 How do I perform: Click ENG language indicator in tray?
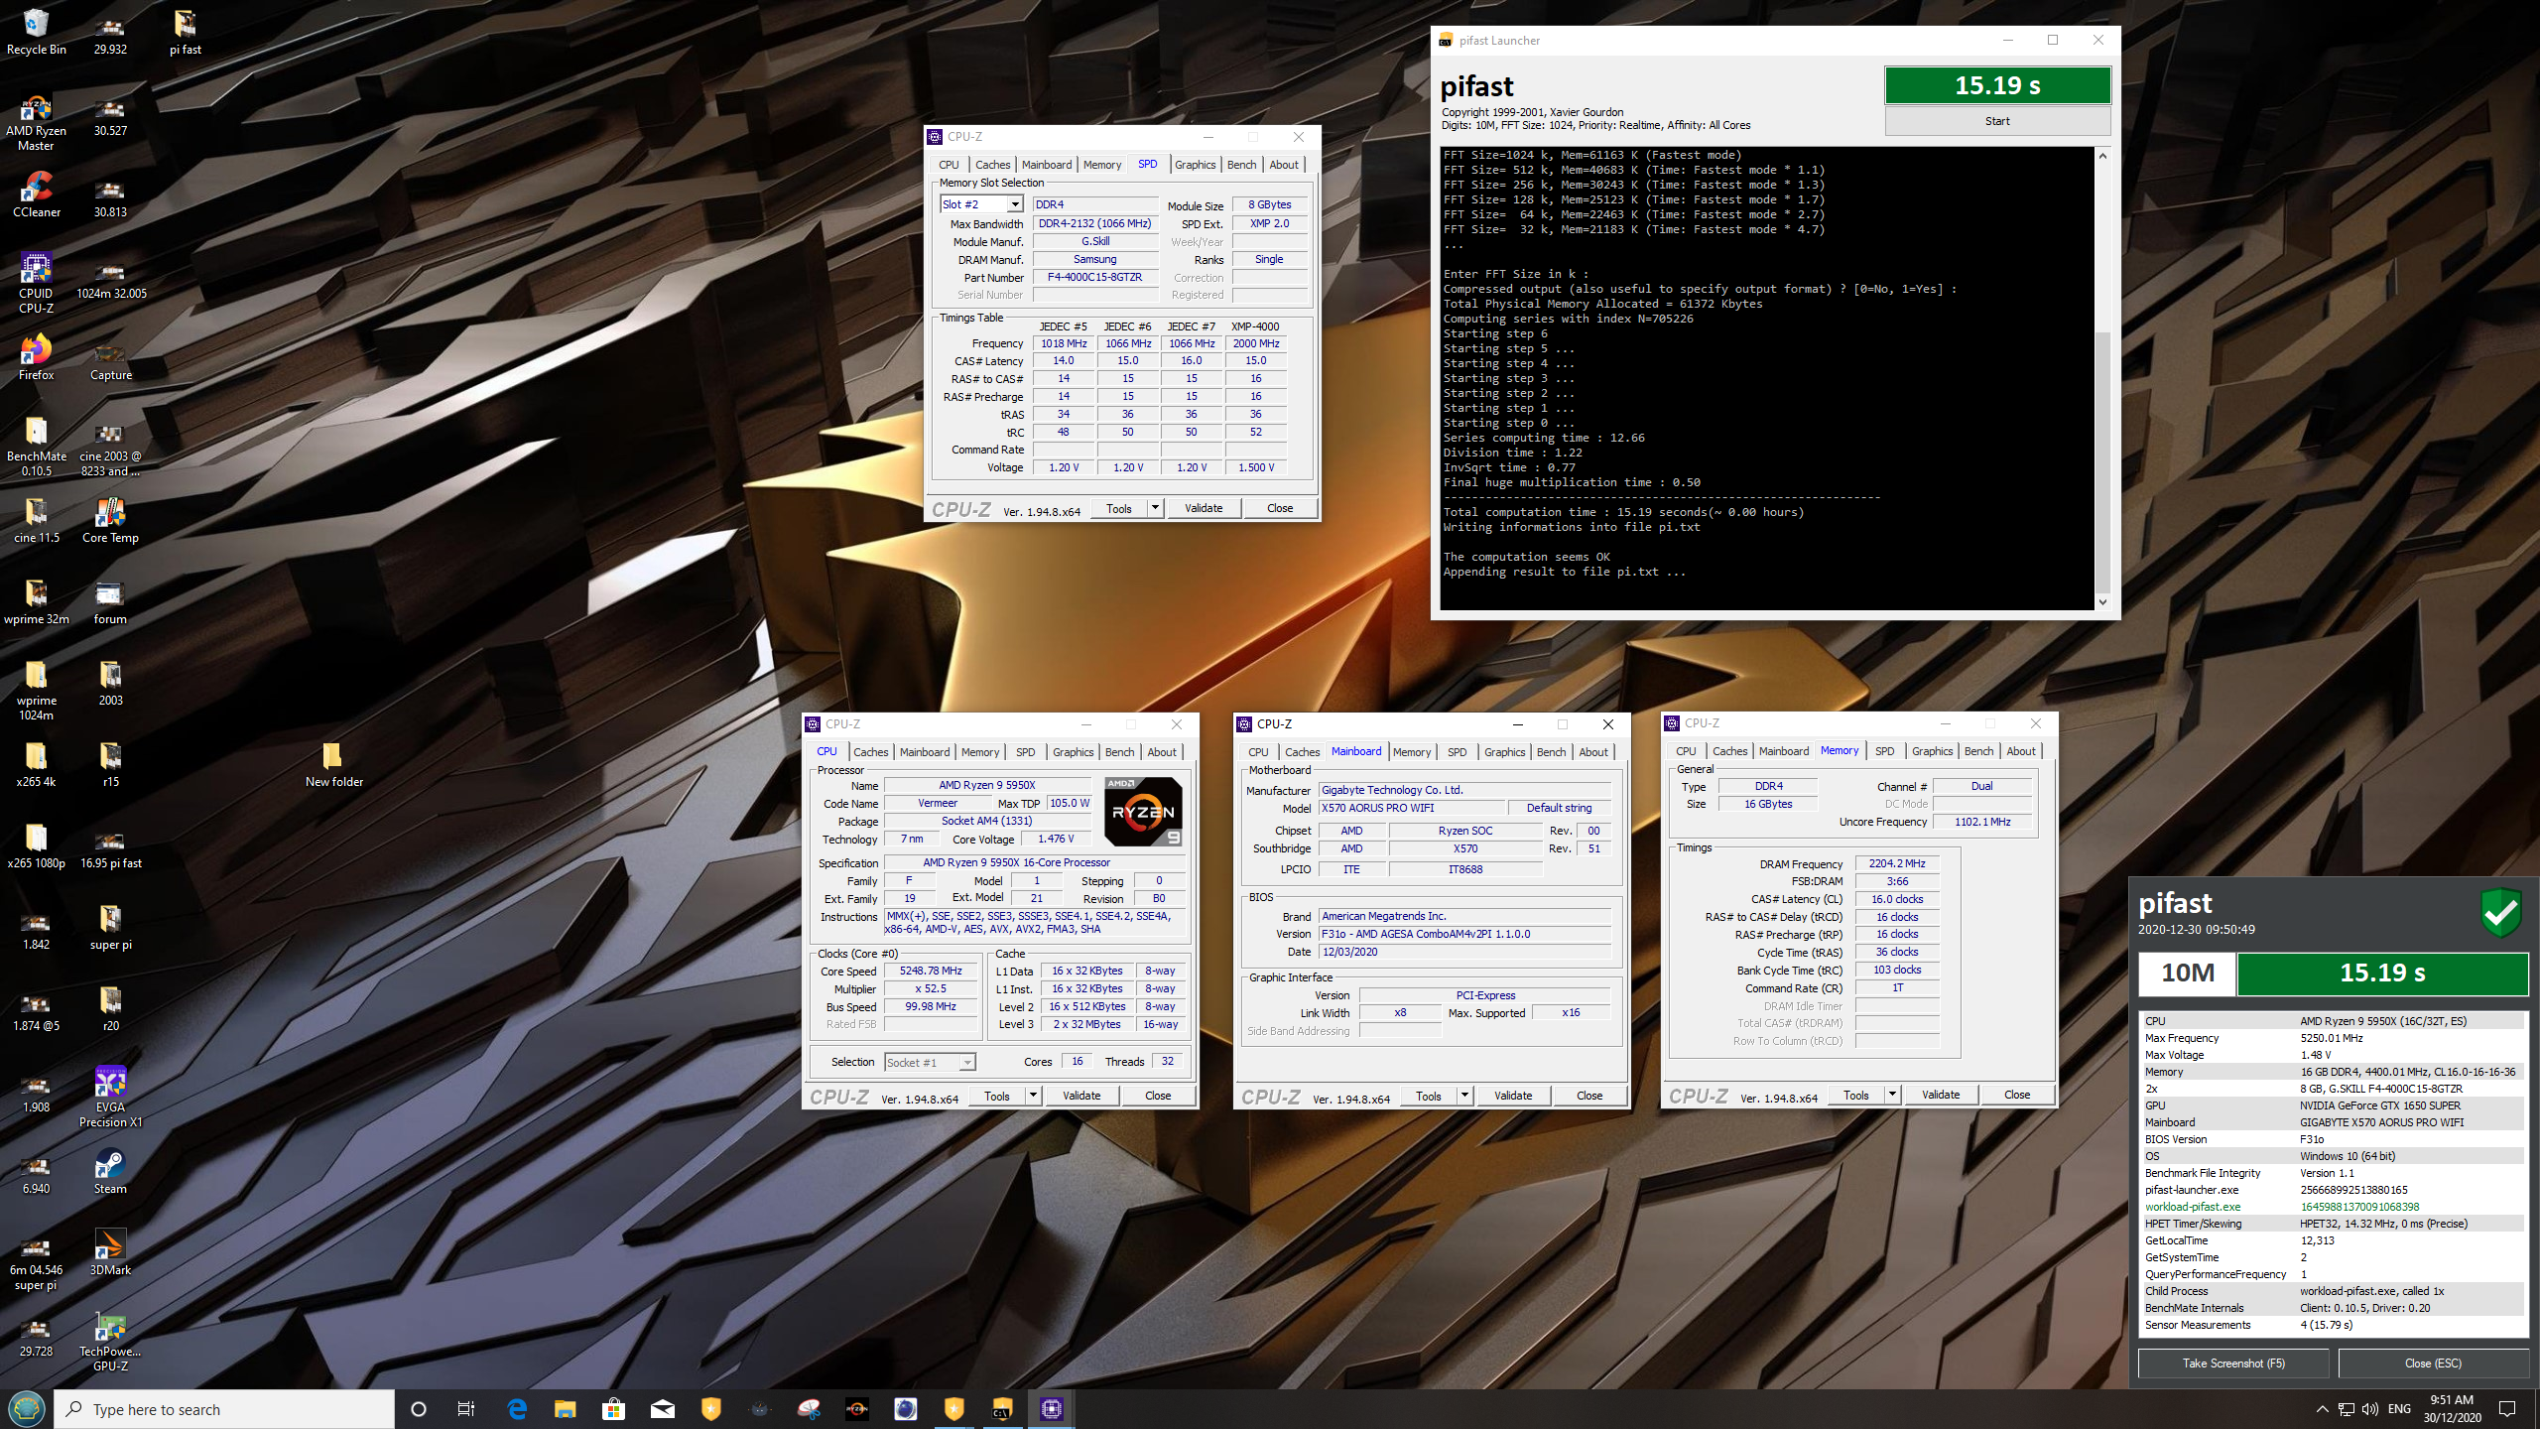pyautogui.click(x=2399, y=1409)
